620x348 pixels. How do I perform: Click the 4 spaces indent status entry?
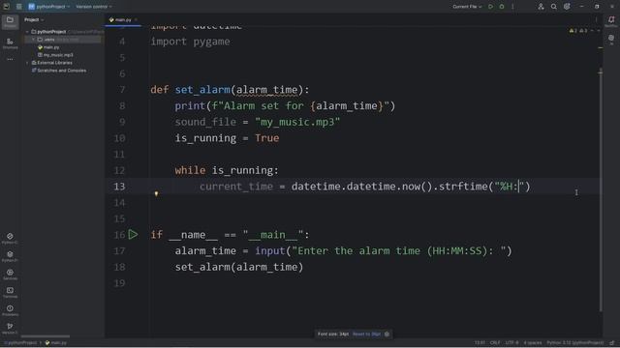pyautogui.click(x=533, y=343)
